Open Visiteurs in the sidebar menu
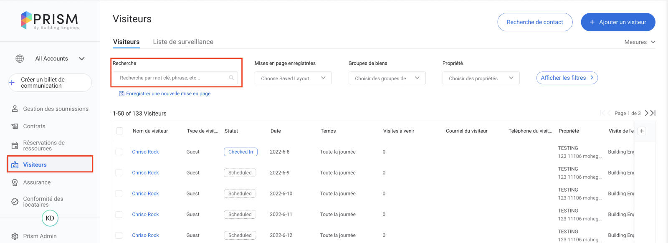The width and height of the screenshot is (668, 243). [35, 165]
